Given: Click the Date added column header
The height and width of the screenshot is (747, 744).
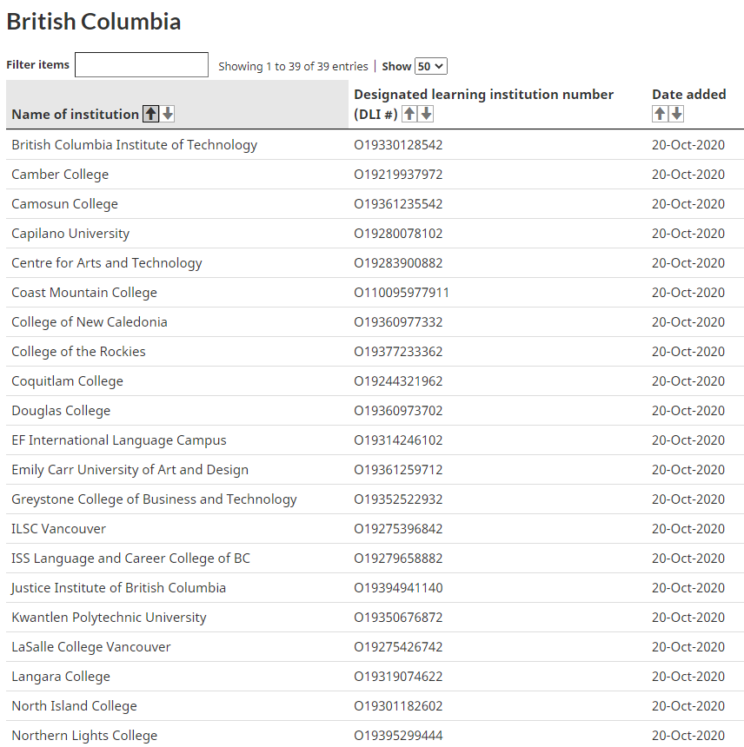Looking at the screenshot, I should click(688, 95).
